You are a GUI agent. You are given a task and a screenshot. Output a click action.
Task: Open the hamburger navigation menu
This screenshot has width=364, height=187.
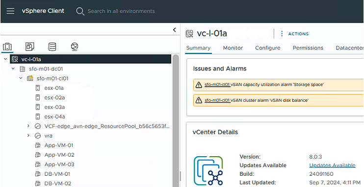(x=10, y=11)
